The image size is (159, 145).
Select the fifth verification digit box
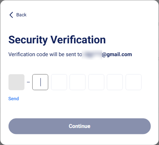point(115,82)
